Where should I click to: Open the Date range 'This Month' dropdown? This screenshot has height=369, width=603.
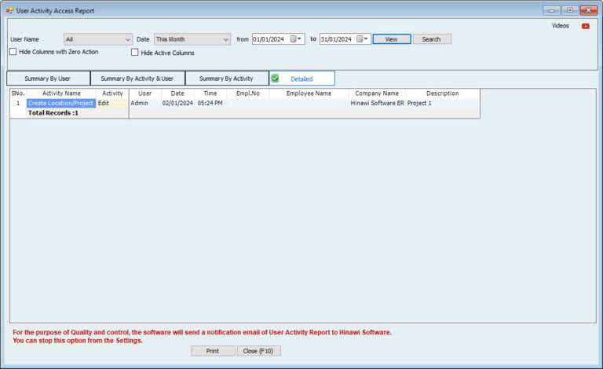[225, 39]
